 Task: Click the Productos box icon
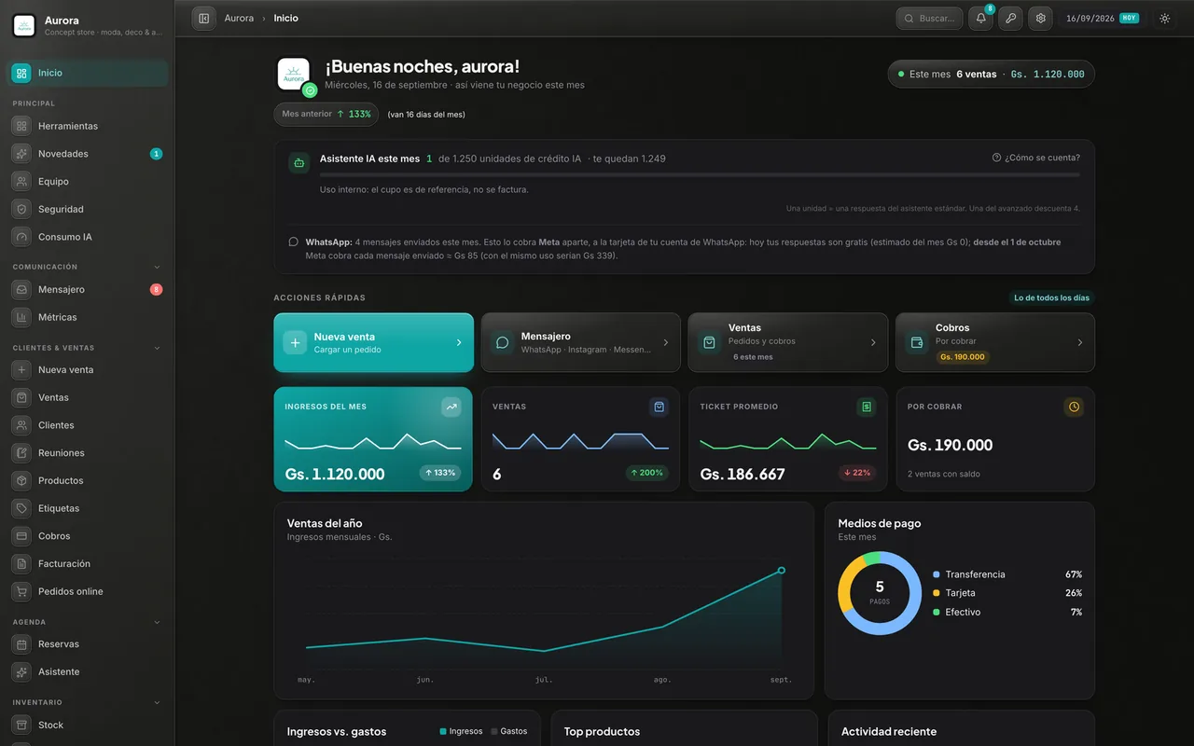(x=21, y=481)
